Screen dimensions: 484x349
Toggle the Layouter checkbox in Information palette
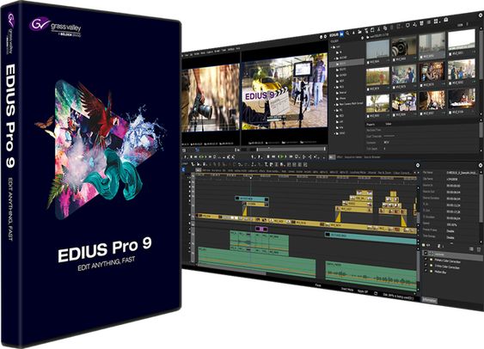pos(426,254)
